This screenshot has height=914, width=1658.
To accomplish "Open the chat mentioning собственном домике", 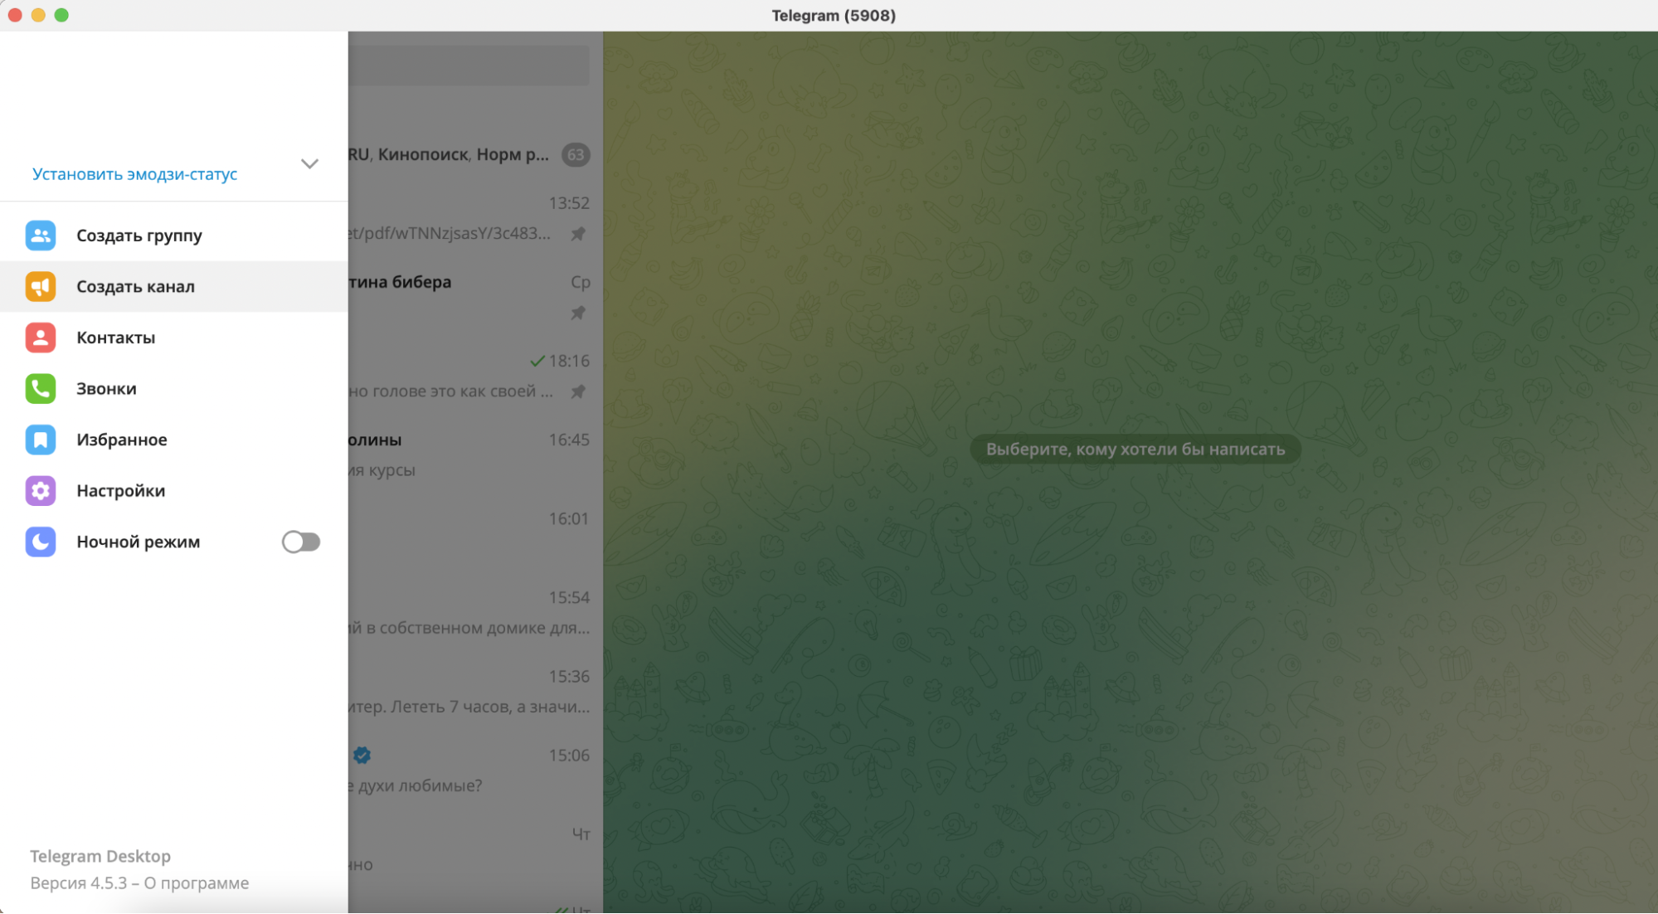I will (475, 612).
